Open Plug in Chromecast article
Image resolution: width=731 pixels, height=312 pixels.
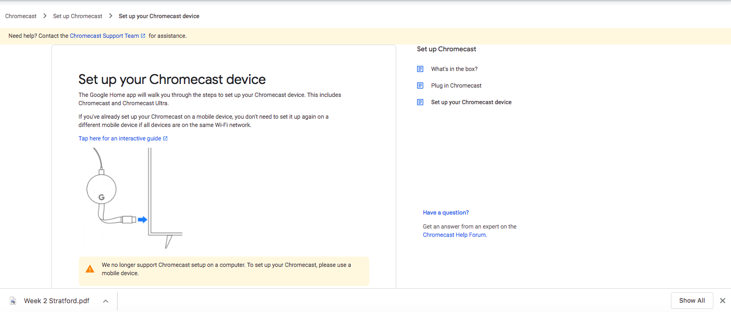456,86
